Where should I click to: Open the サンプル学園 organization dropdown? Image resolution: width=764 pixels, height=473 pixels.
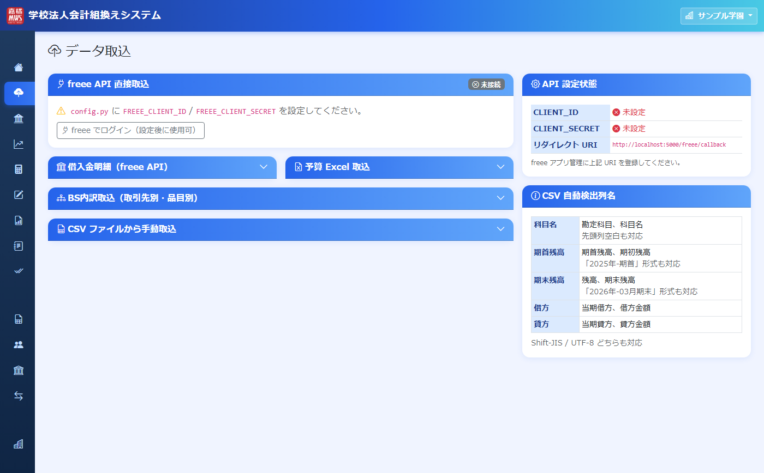point(719,16)
